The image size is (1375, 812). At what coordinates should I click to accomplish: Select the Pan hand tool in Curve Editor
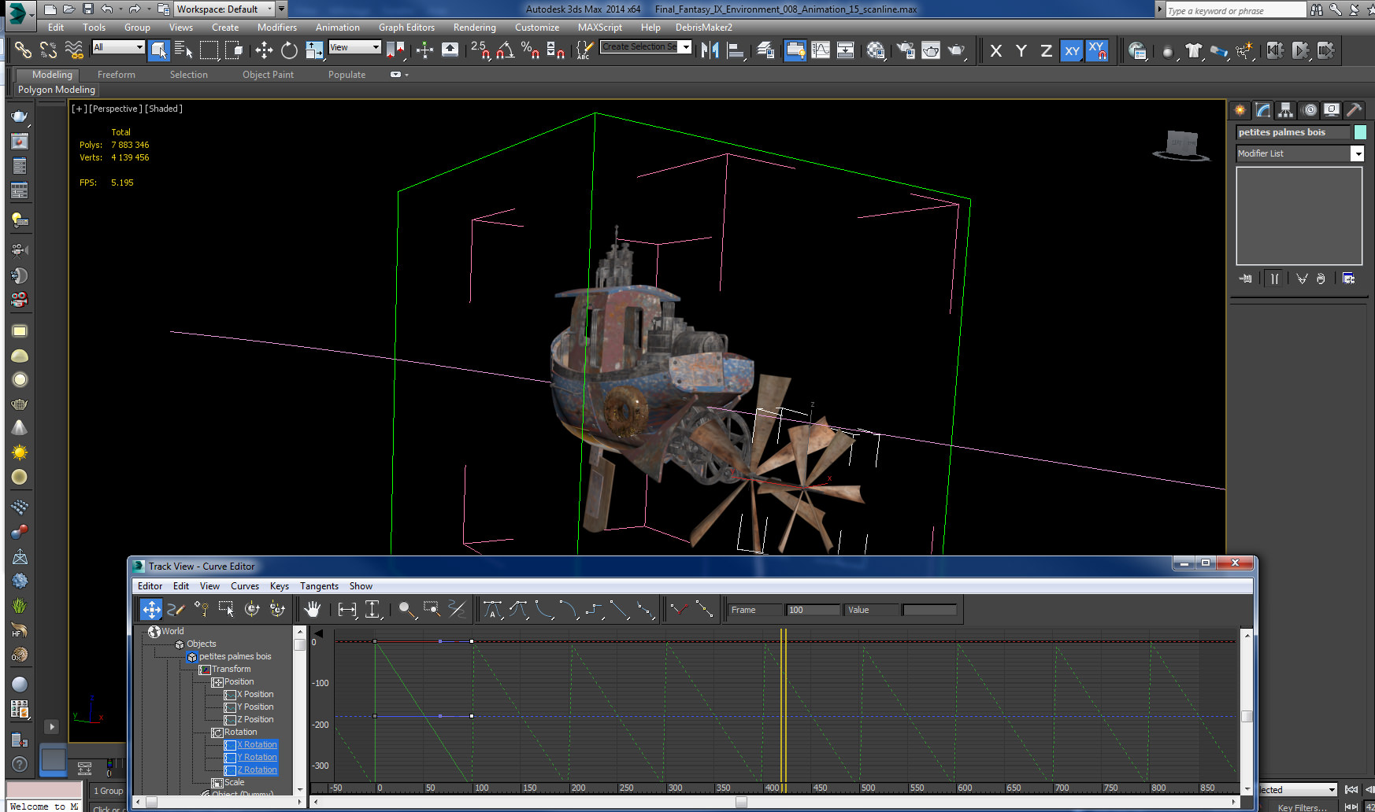(313, 609)
